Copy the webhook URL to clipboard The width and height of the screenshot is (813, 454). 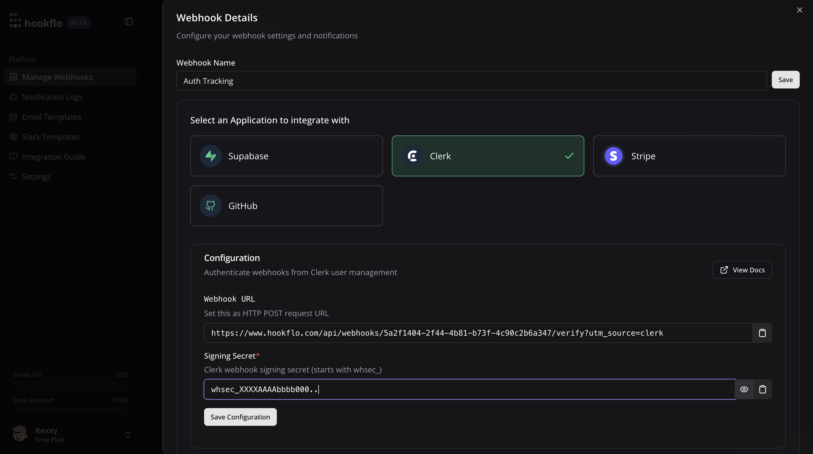click(x=762, y=333)
